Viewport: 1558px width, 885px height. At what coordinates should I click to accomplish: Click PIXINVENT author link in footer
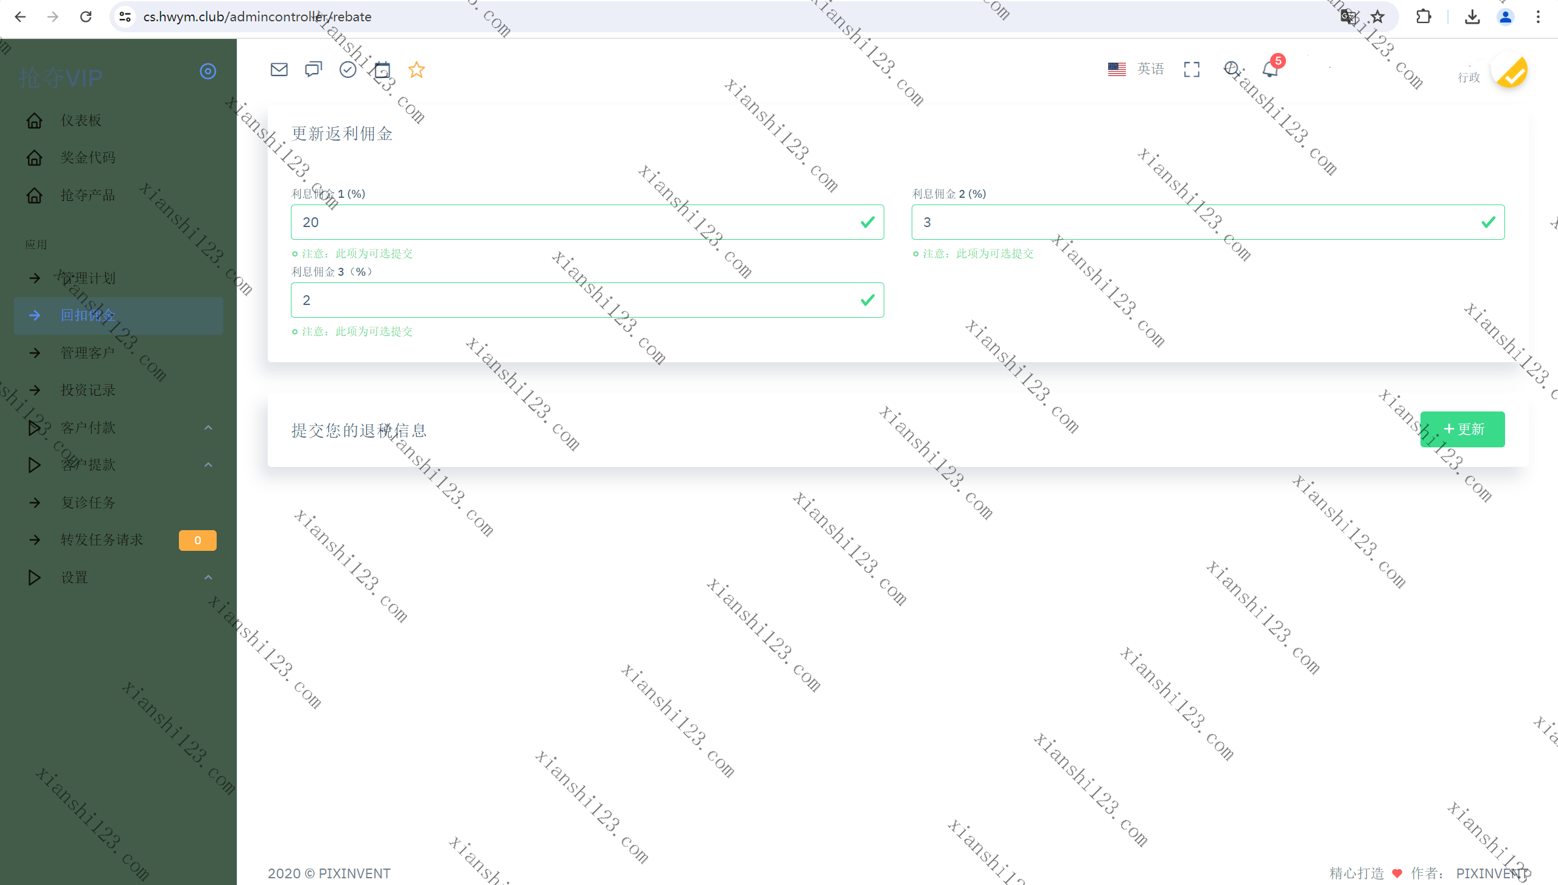click(x=1493, y=873)
